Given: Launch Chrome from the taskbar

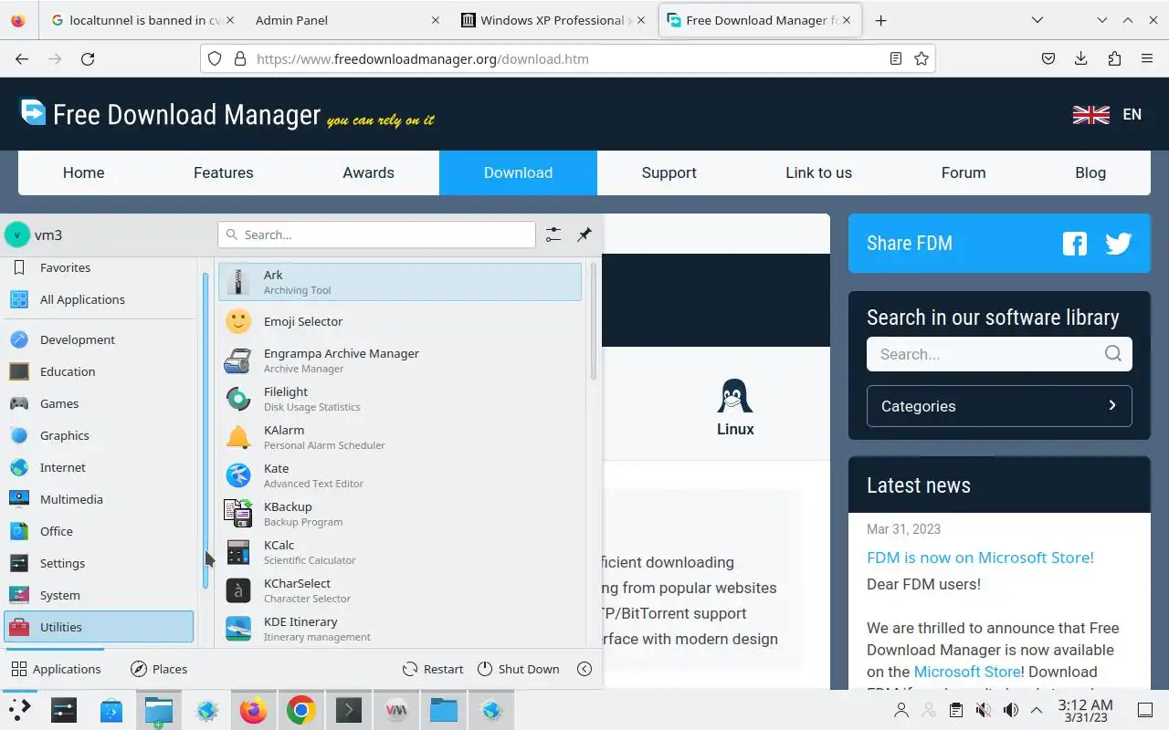Looking at the screenshot, I should click(301, 710).
